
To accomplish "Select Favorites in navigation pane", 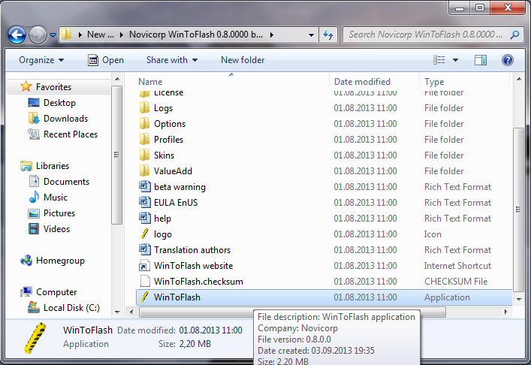I will (x=53, y=87).
